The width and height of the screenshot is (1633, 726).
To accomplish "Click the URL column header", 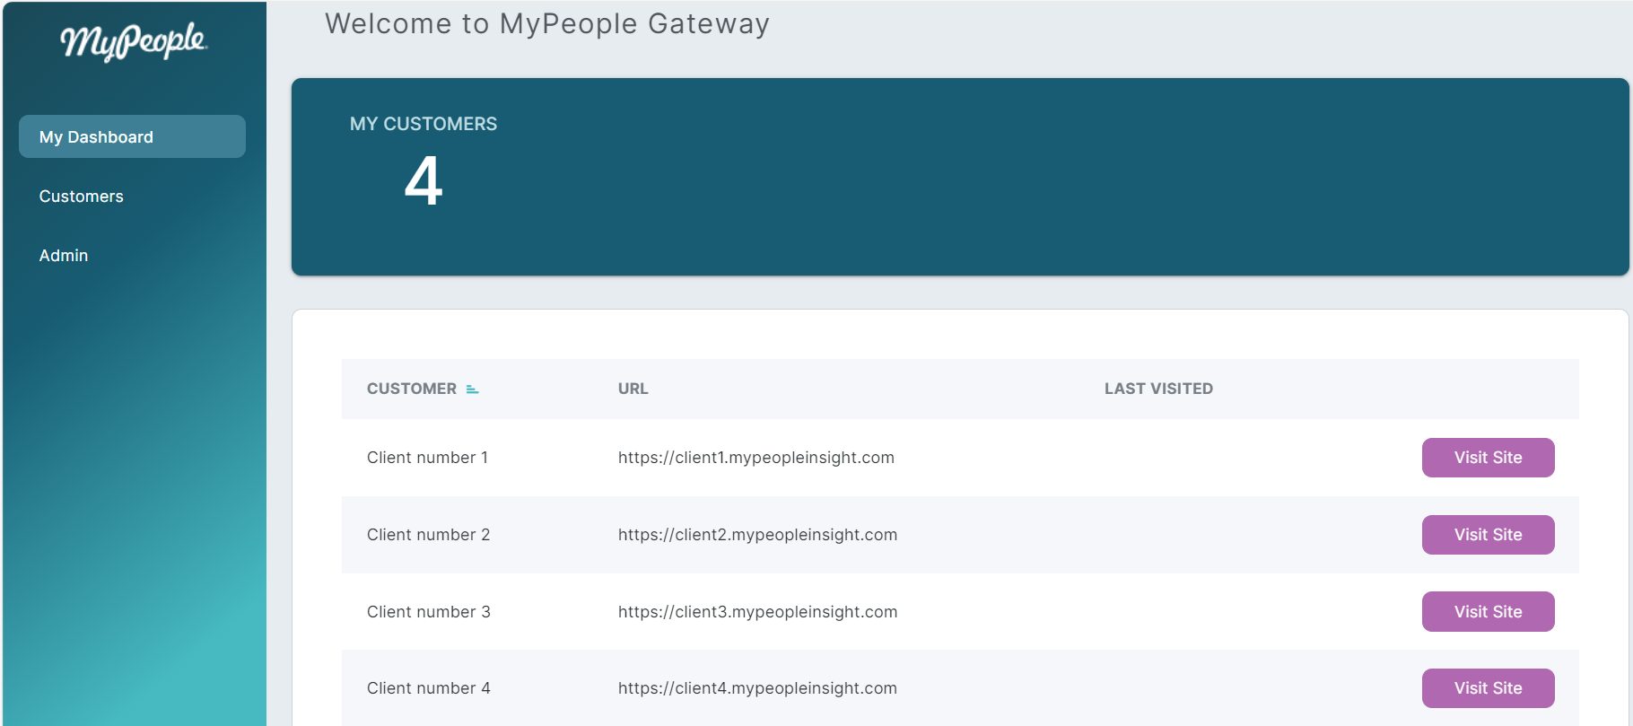I will (633, 389).
